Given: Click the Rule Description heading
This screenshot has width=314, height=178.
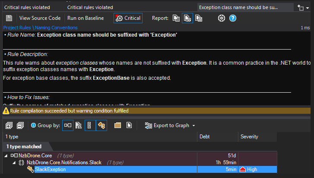Looking at the screenshot, I should 26,54.
